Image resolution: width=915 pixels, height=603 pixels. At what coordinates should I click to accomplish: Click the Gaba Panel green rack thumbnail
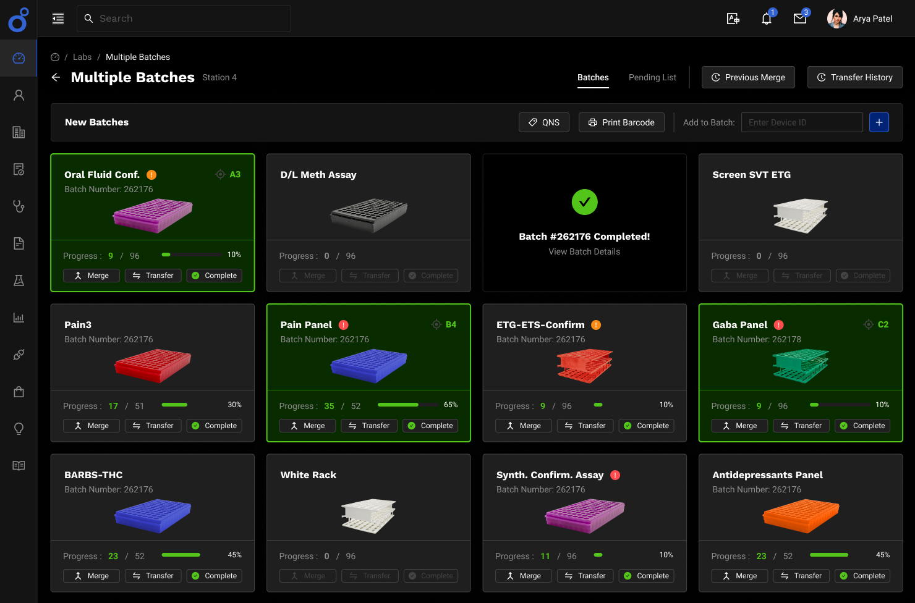(x=801, y=366)
